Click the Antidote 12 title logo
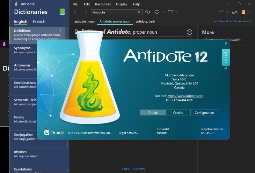The height and width of the screenshot is (173, 255). coord(165,56)
